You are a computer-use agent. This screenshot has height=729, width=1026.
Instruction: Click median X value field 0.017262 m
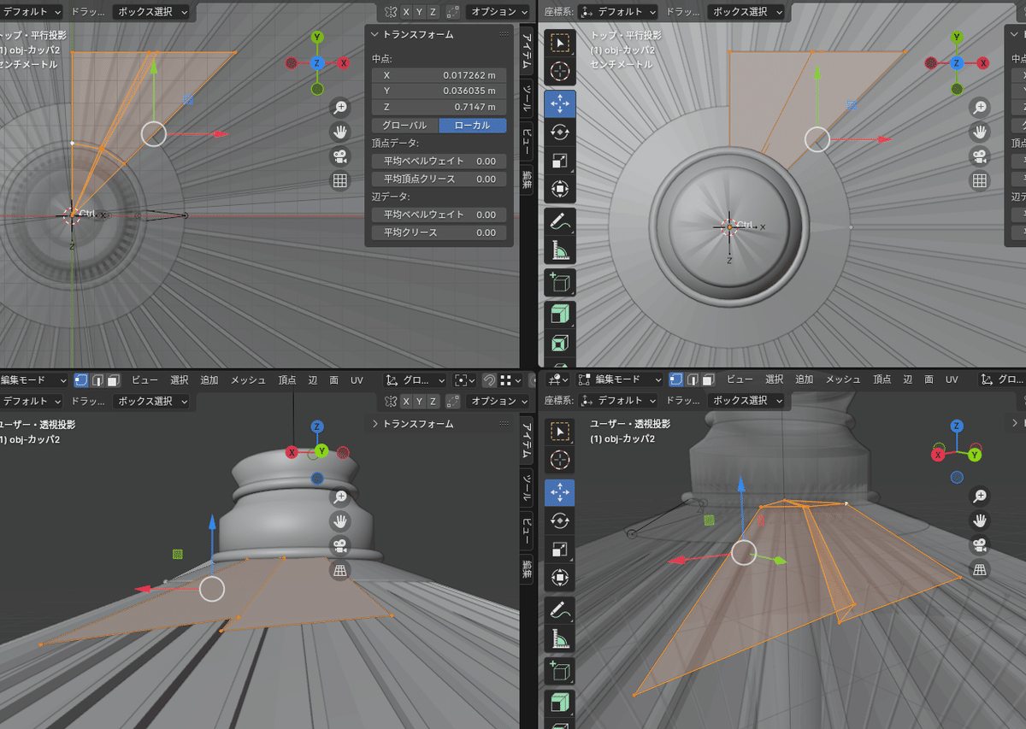(439, 75)
